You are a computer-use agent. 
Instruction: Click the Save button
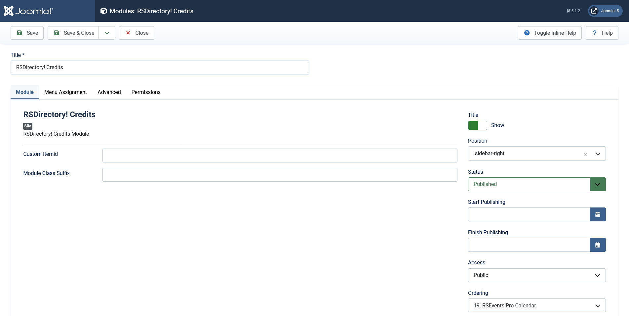[x=27, y=33]
